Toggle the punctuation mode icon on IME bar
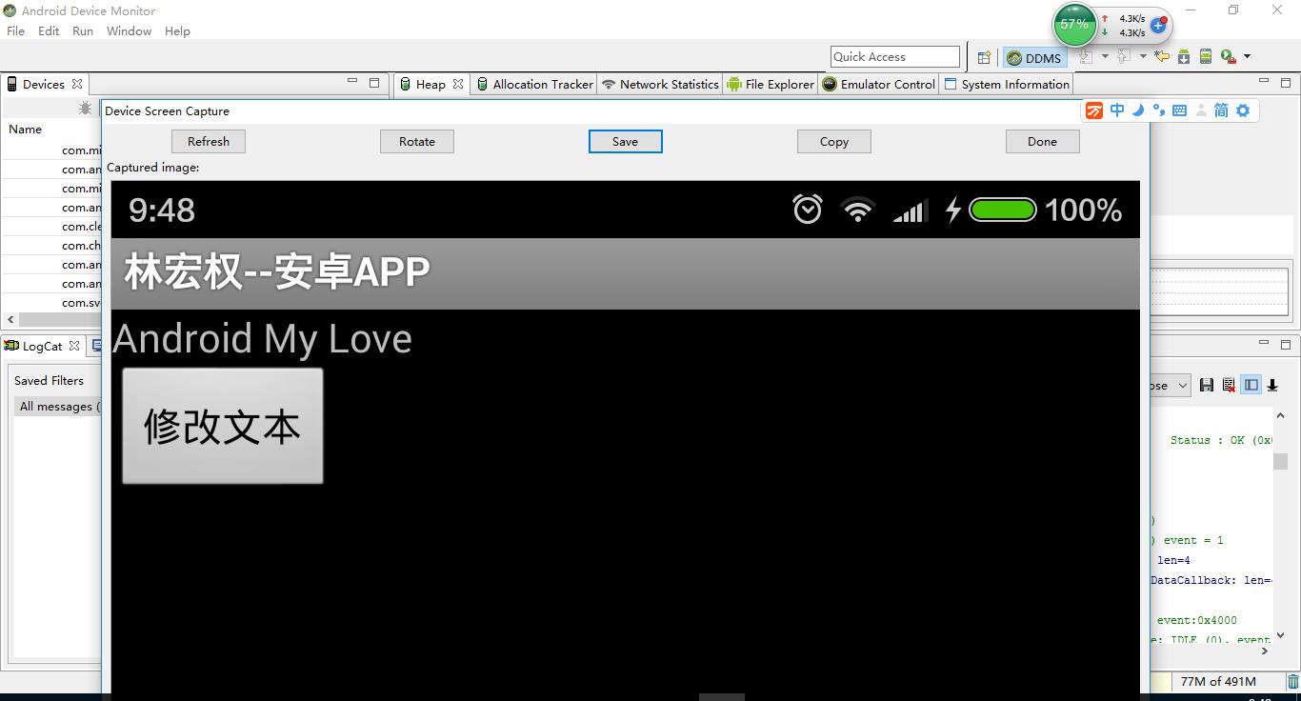 click(x=1158, y=110)
